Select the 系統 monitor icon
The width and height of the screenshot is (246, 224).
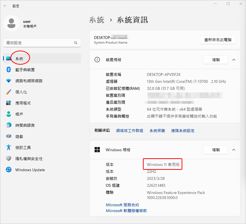(x=8, y=59)
